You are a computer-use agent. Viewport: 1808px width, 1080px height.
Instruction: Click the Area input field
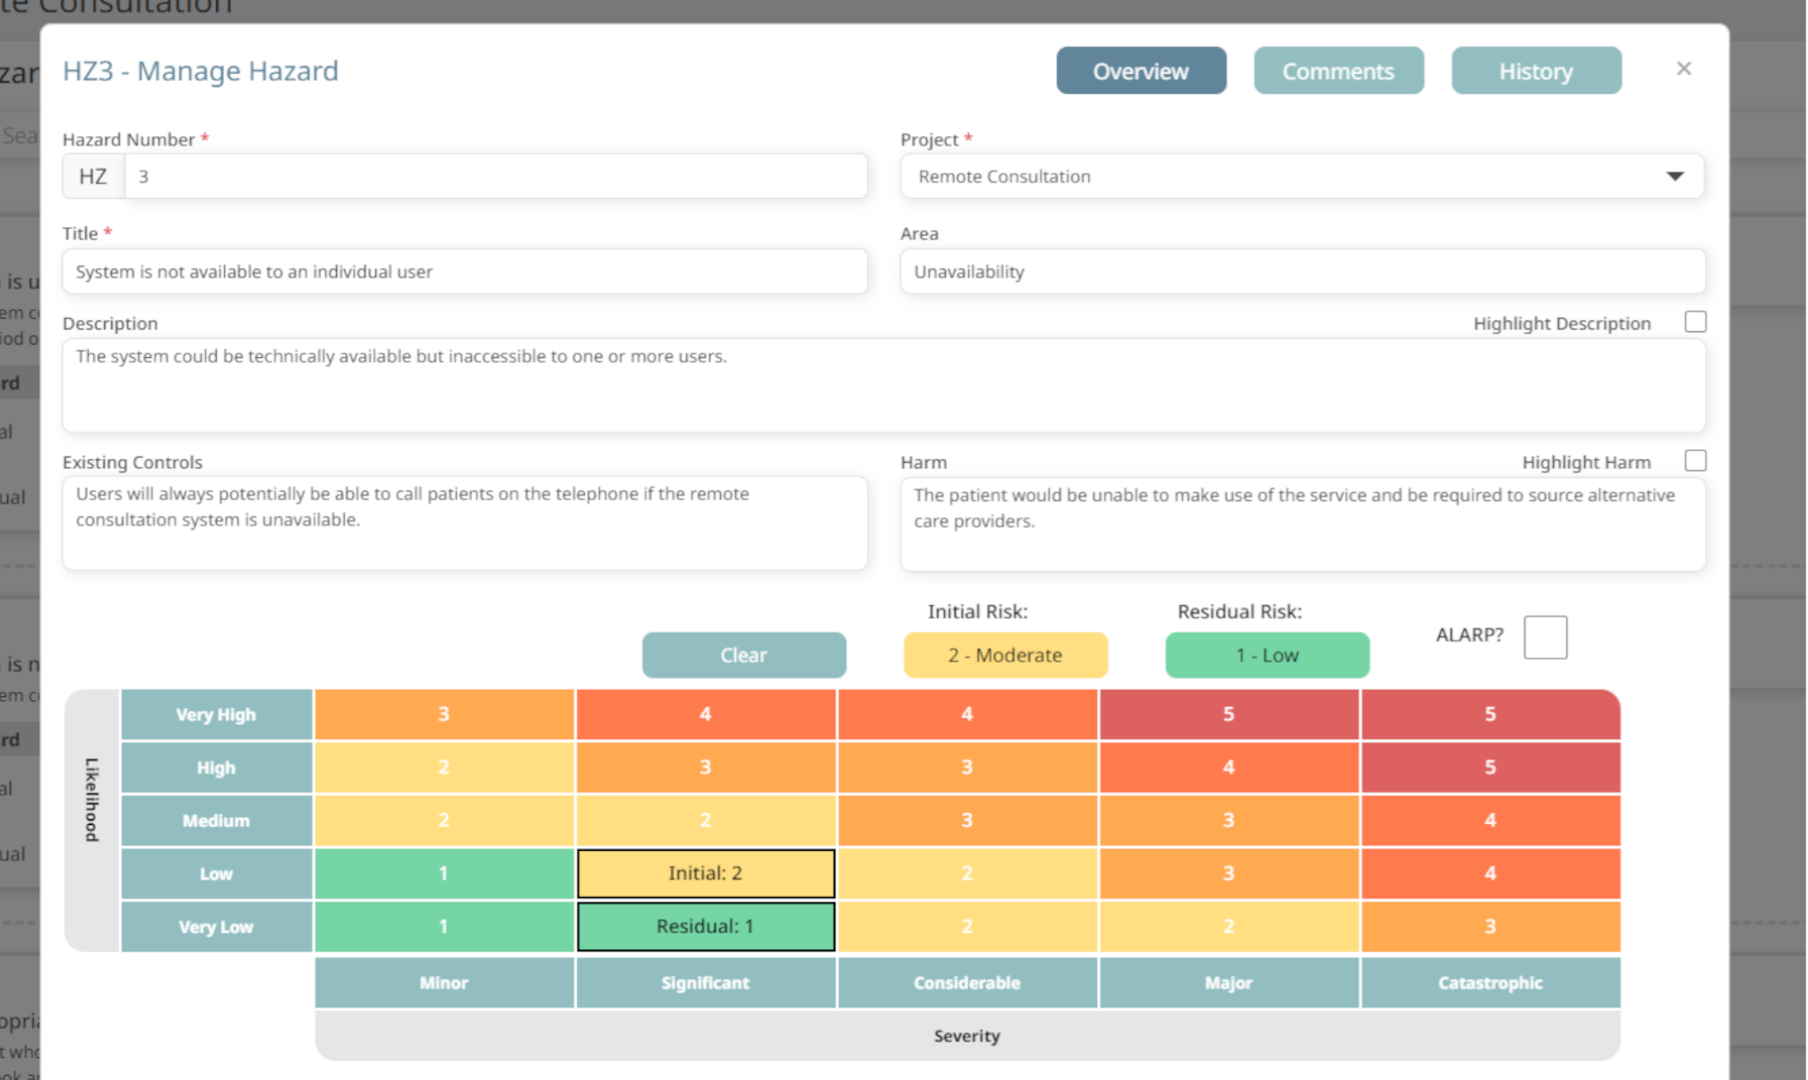point(1301,272)
